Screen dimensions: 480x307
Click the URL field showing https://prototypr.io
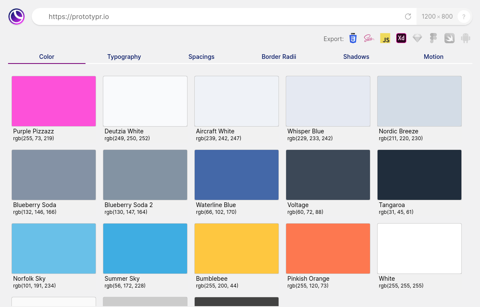pos(224,17)
